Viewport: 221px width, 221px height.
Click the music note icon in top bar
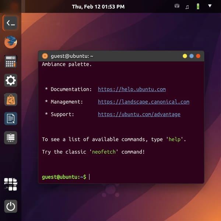[x=187, y=7]
